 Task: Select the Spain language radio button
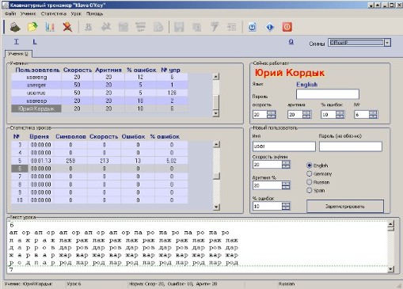(309, 190)
